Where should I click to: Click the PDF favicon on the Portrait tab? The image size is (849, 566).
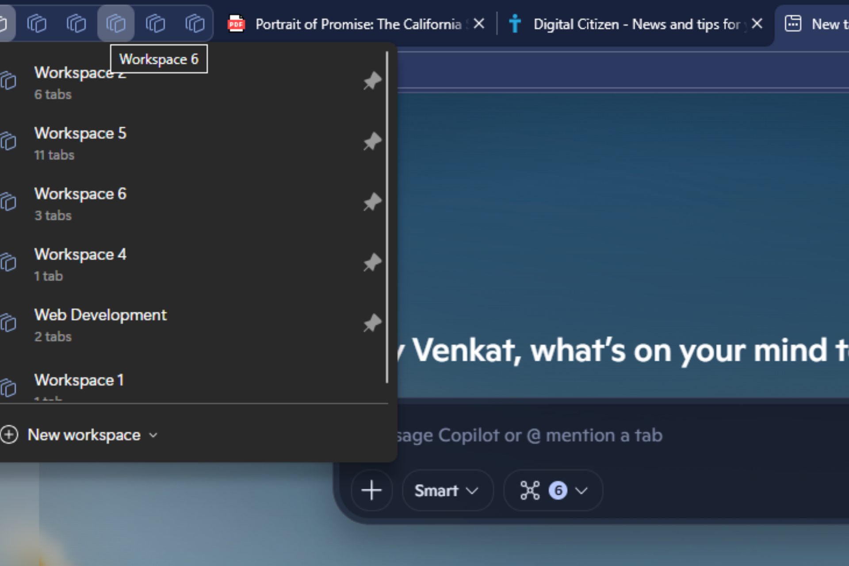[236, 24]
